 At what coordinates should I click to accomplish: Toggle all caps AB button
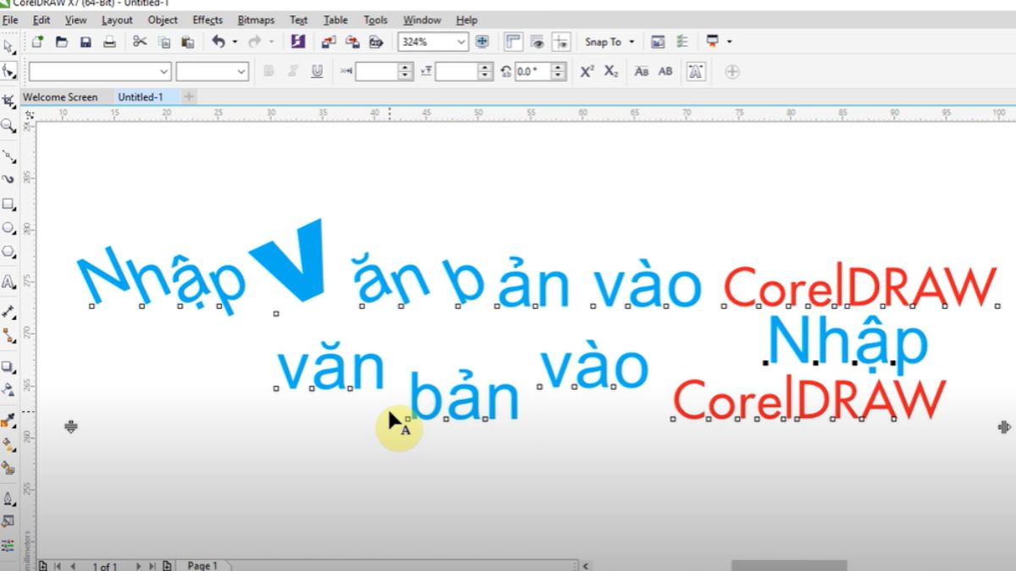tap(665, 72)
